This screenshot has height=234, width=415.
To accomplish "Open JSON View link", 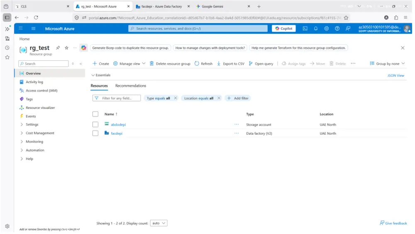I will point(395,76).
